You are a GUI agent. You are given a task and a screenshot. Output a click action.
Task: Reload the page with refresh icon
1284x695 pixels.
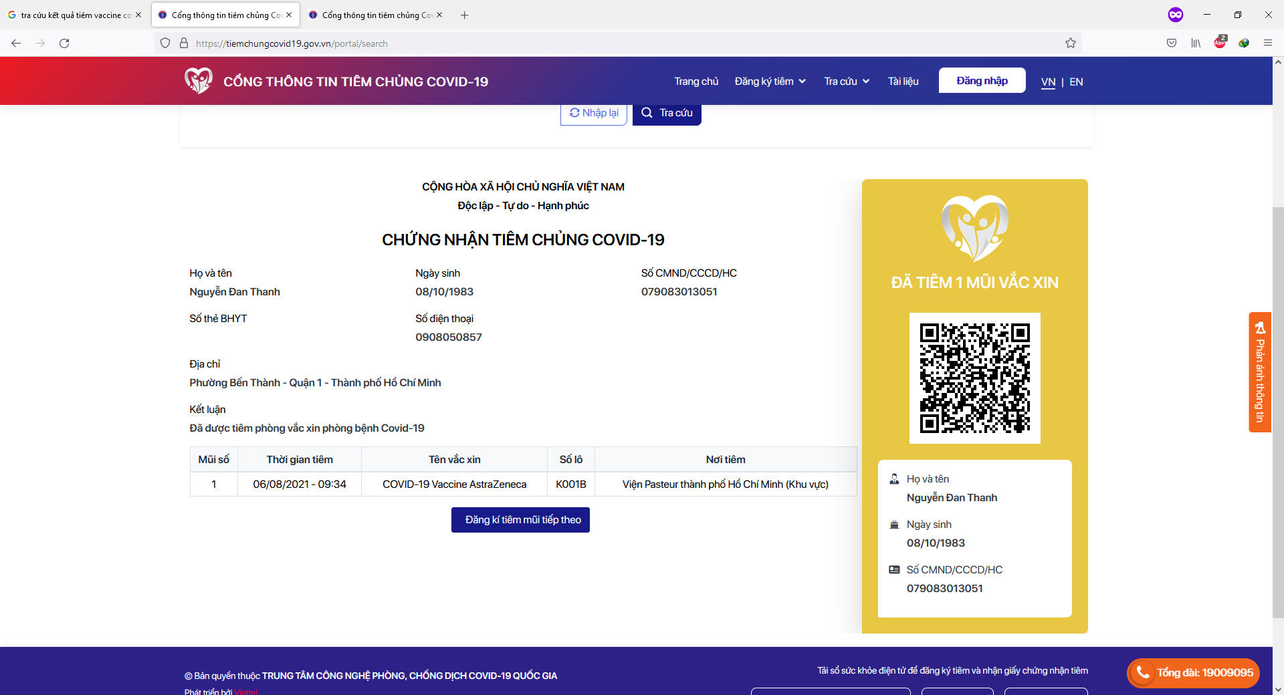[64, 43]
